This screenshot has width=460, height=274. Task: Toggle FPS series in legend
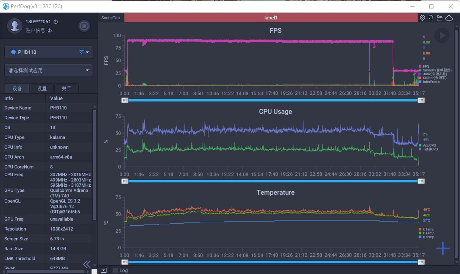coord(424,67)
